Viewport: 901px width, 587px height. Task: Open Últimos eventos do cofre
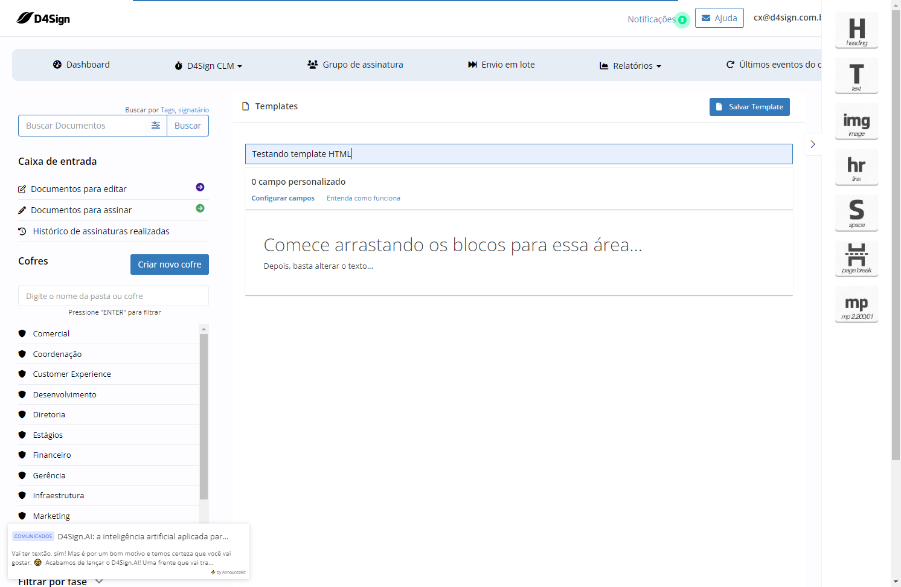[774, 65]
